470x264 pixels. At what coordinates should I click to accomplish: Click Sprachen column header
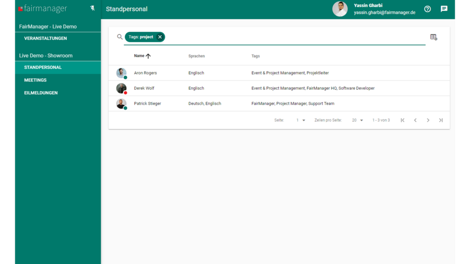pos(196,56)
